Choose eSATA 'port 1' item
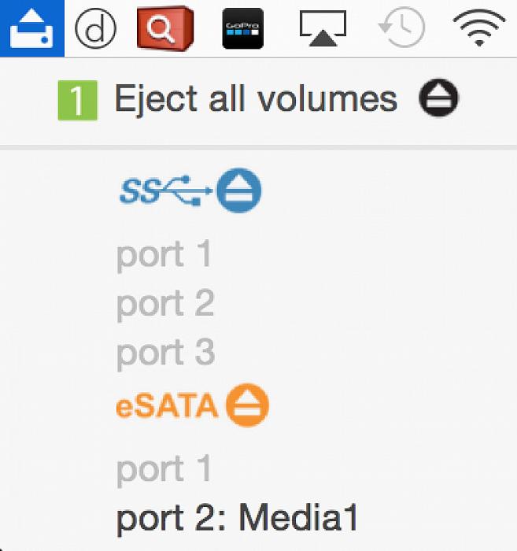 click(164, 470)
